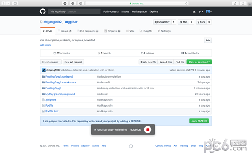
Task: Open the Unwatch dropdown
Action: [162, 22]
